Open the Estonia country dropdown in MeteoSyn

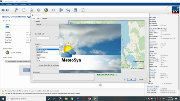(x=50, y=24)
